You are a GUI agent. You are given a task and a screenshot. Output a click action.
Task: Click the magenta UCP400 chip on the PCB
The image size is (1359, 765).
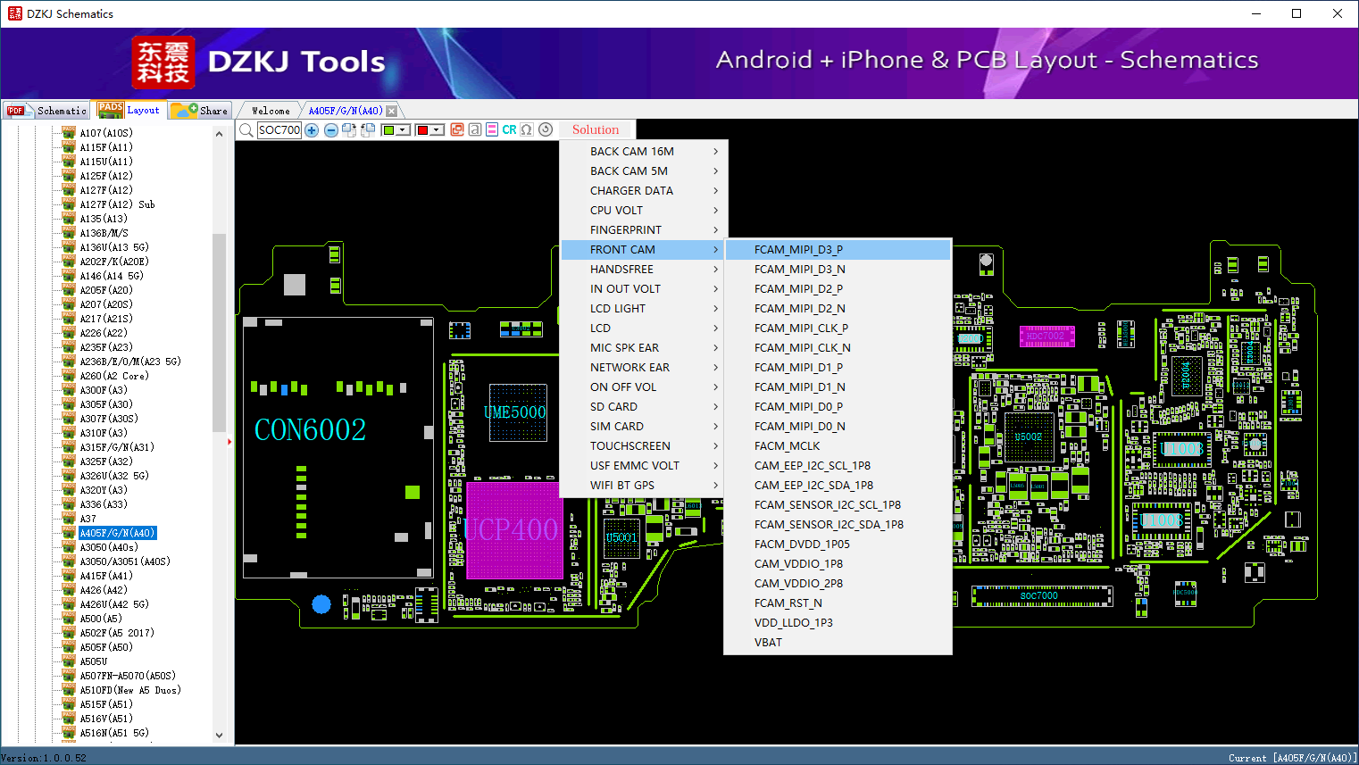click(x=514, y=530)
